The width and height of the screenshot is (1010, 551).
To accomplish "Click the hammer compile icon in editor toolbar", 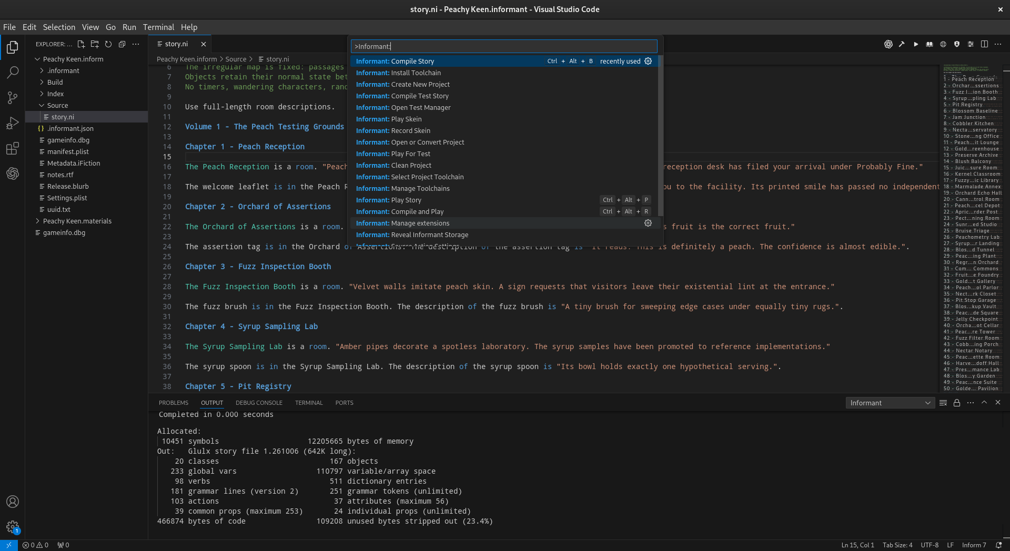I will pyautogui.click(x=902, y=44).
